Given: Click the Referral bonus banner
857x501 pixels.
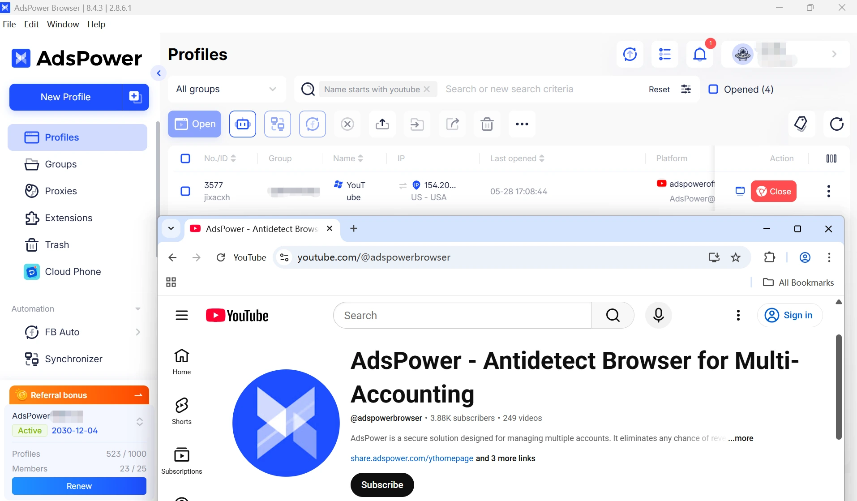Looking at the screenshot, I should click(x=79, y=395).
